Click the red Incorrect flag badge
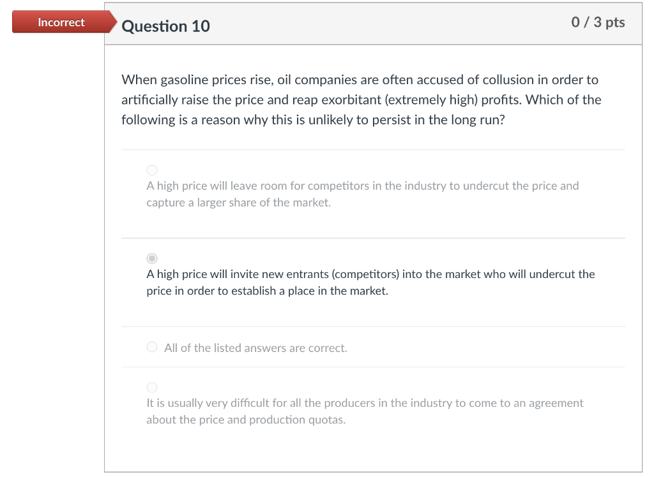 pyautogui.click(x=61, y=23)
